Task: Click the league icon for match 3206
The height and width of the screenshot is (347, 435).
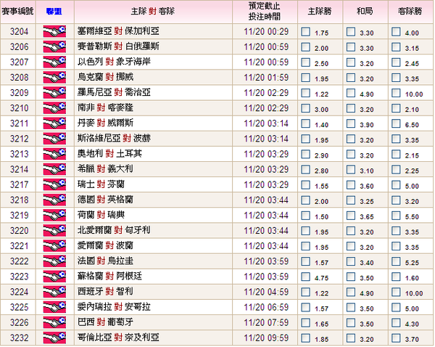Action: pos(54,46)
